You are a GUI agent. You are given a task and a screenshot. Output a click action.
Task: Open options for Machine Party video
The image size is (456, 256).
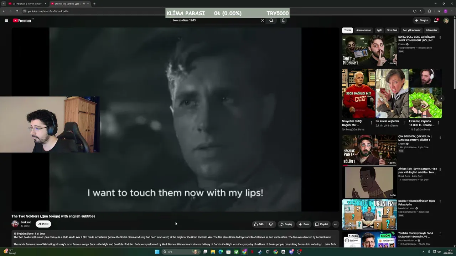(x=440, y=137)
